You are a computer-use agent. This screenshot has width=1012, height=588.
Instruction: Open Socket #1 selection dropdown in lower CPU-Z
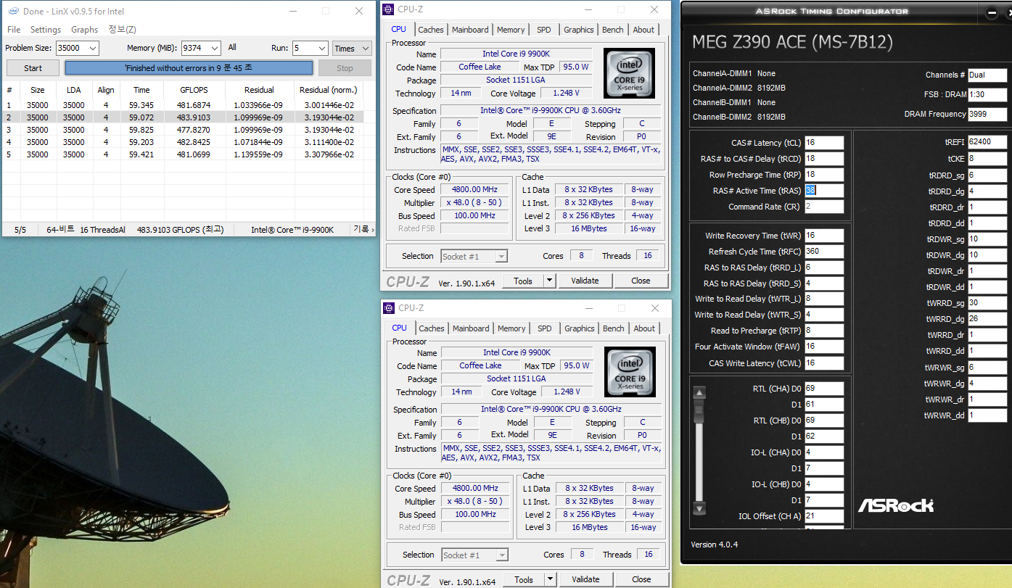pos(501,555)
